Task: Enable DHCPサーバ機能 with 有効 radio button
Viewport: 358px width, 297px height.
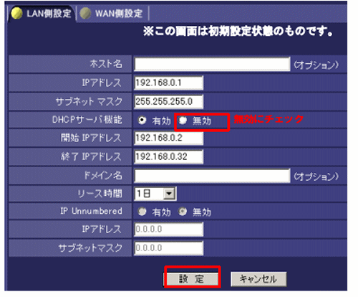Action: 142,120
